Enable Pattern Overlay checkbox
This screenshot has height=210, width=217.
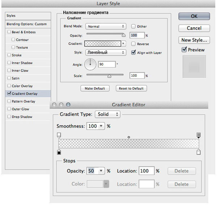tap(9, 101)
